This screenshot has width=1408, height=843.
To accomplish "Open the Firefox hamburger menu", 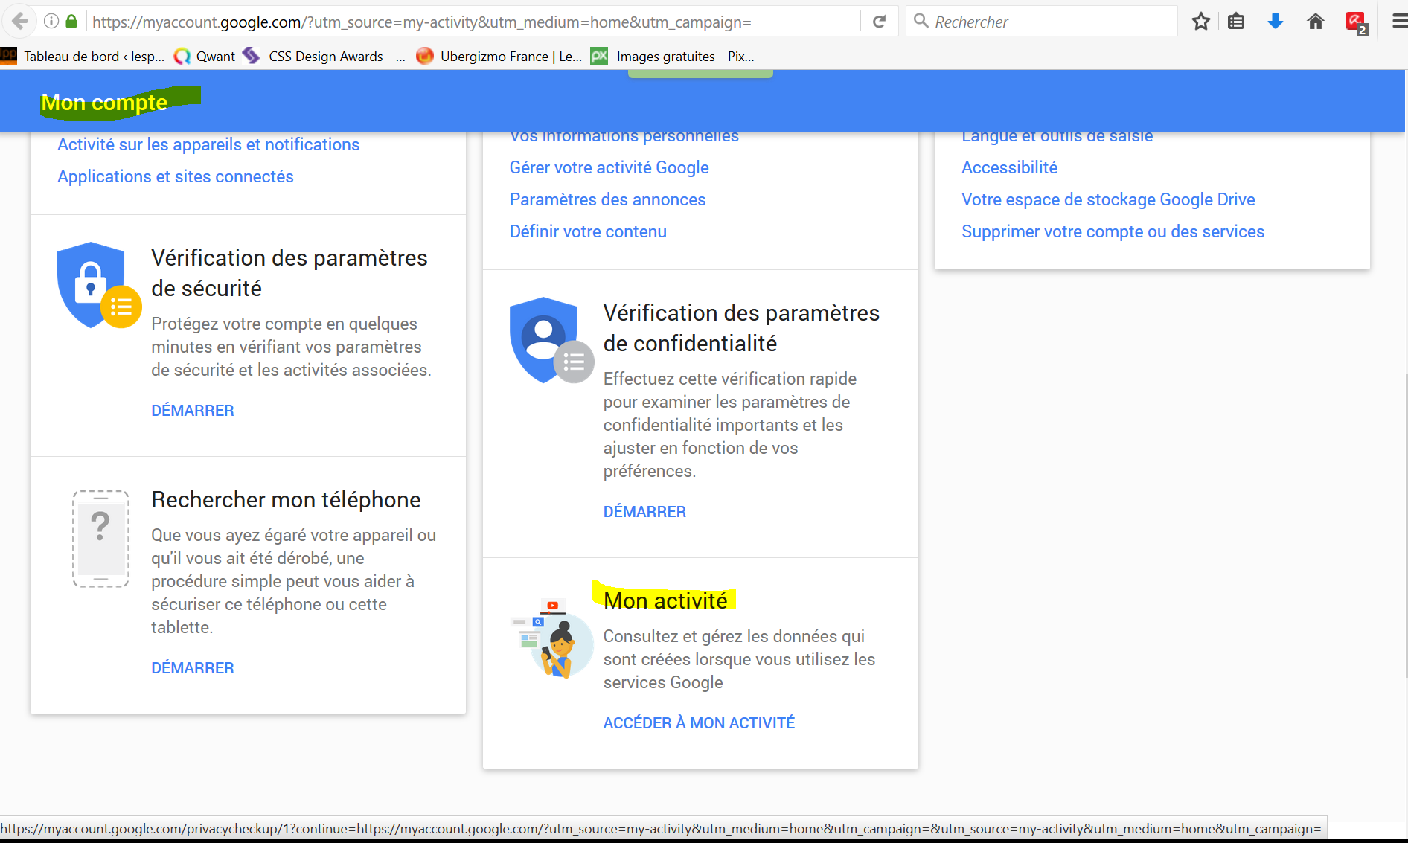I will 1399,22.
